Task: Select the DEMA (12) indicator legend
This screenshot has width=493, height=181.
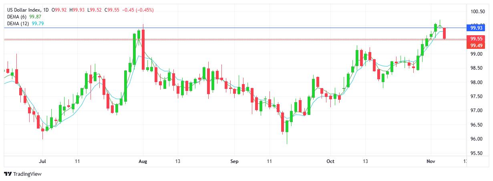Action: point(18,23)
